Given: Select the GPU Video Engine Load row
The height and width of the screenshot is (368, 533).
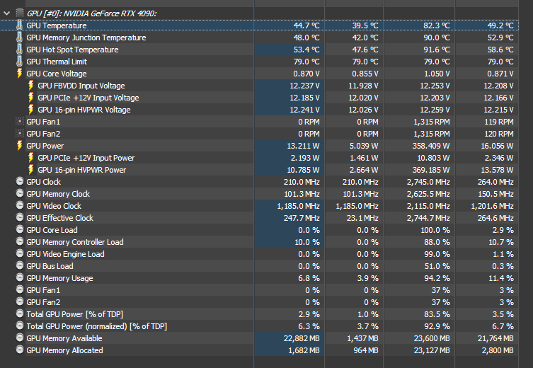Looking at the screenshot, I should click(65, 254).
